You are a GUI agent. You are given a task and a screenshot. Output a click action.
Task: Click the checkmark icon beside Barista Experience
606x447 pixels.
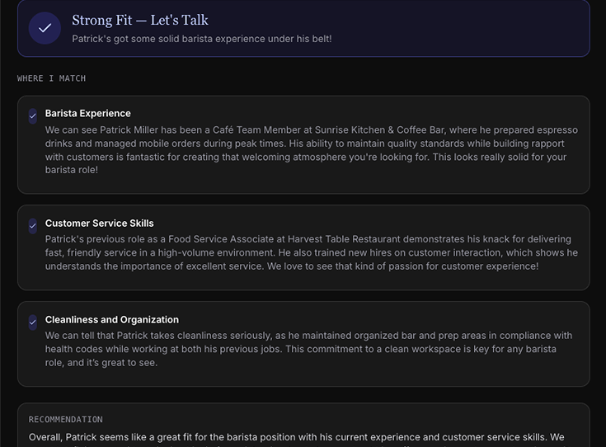pos(33,116)
